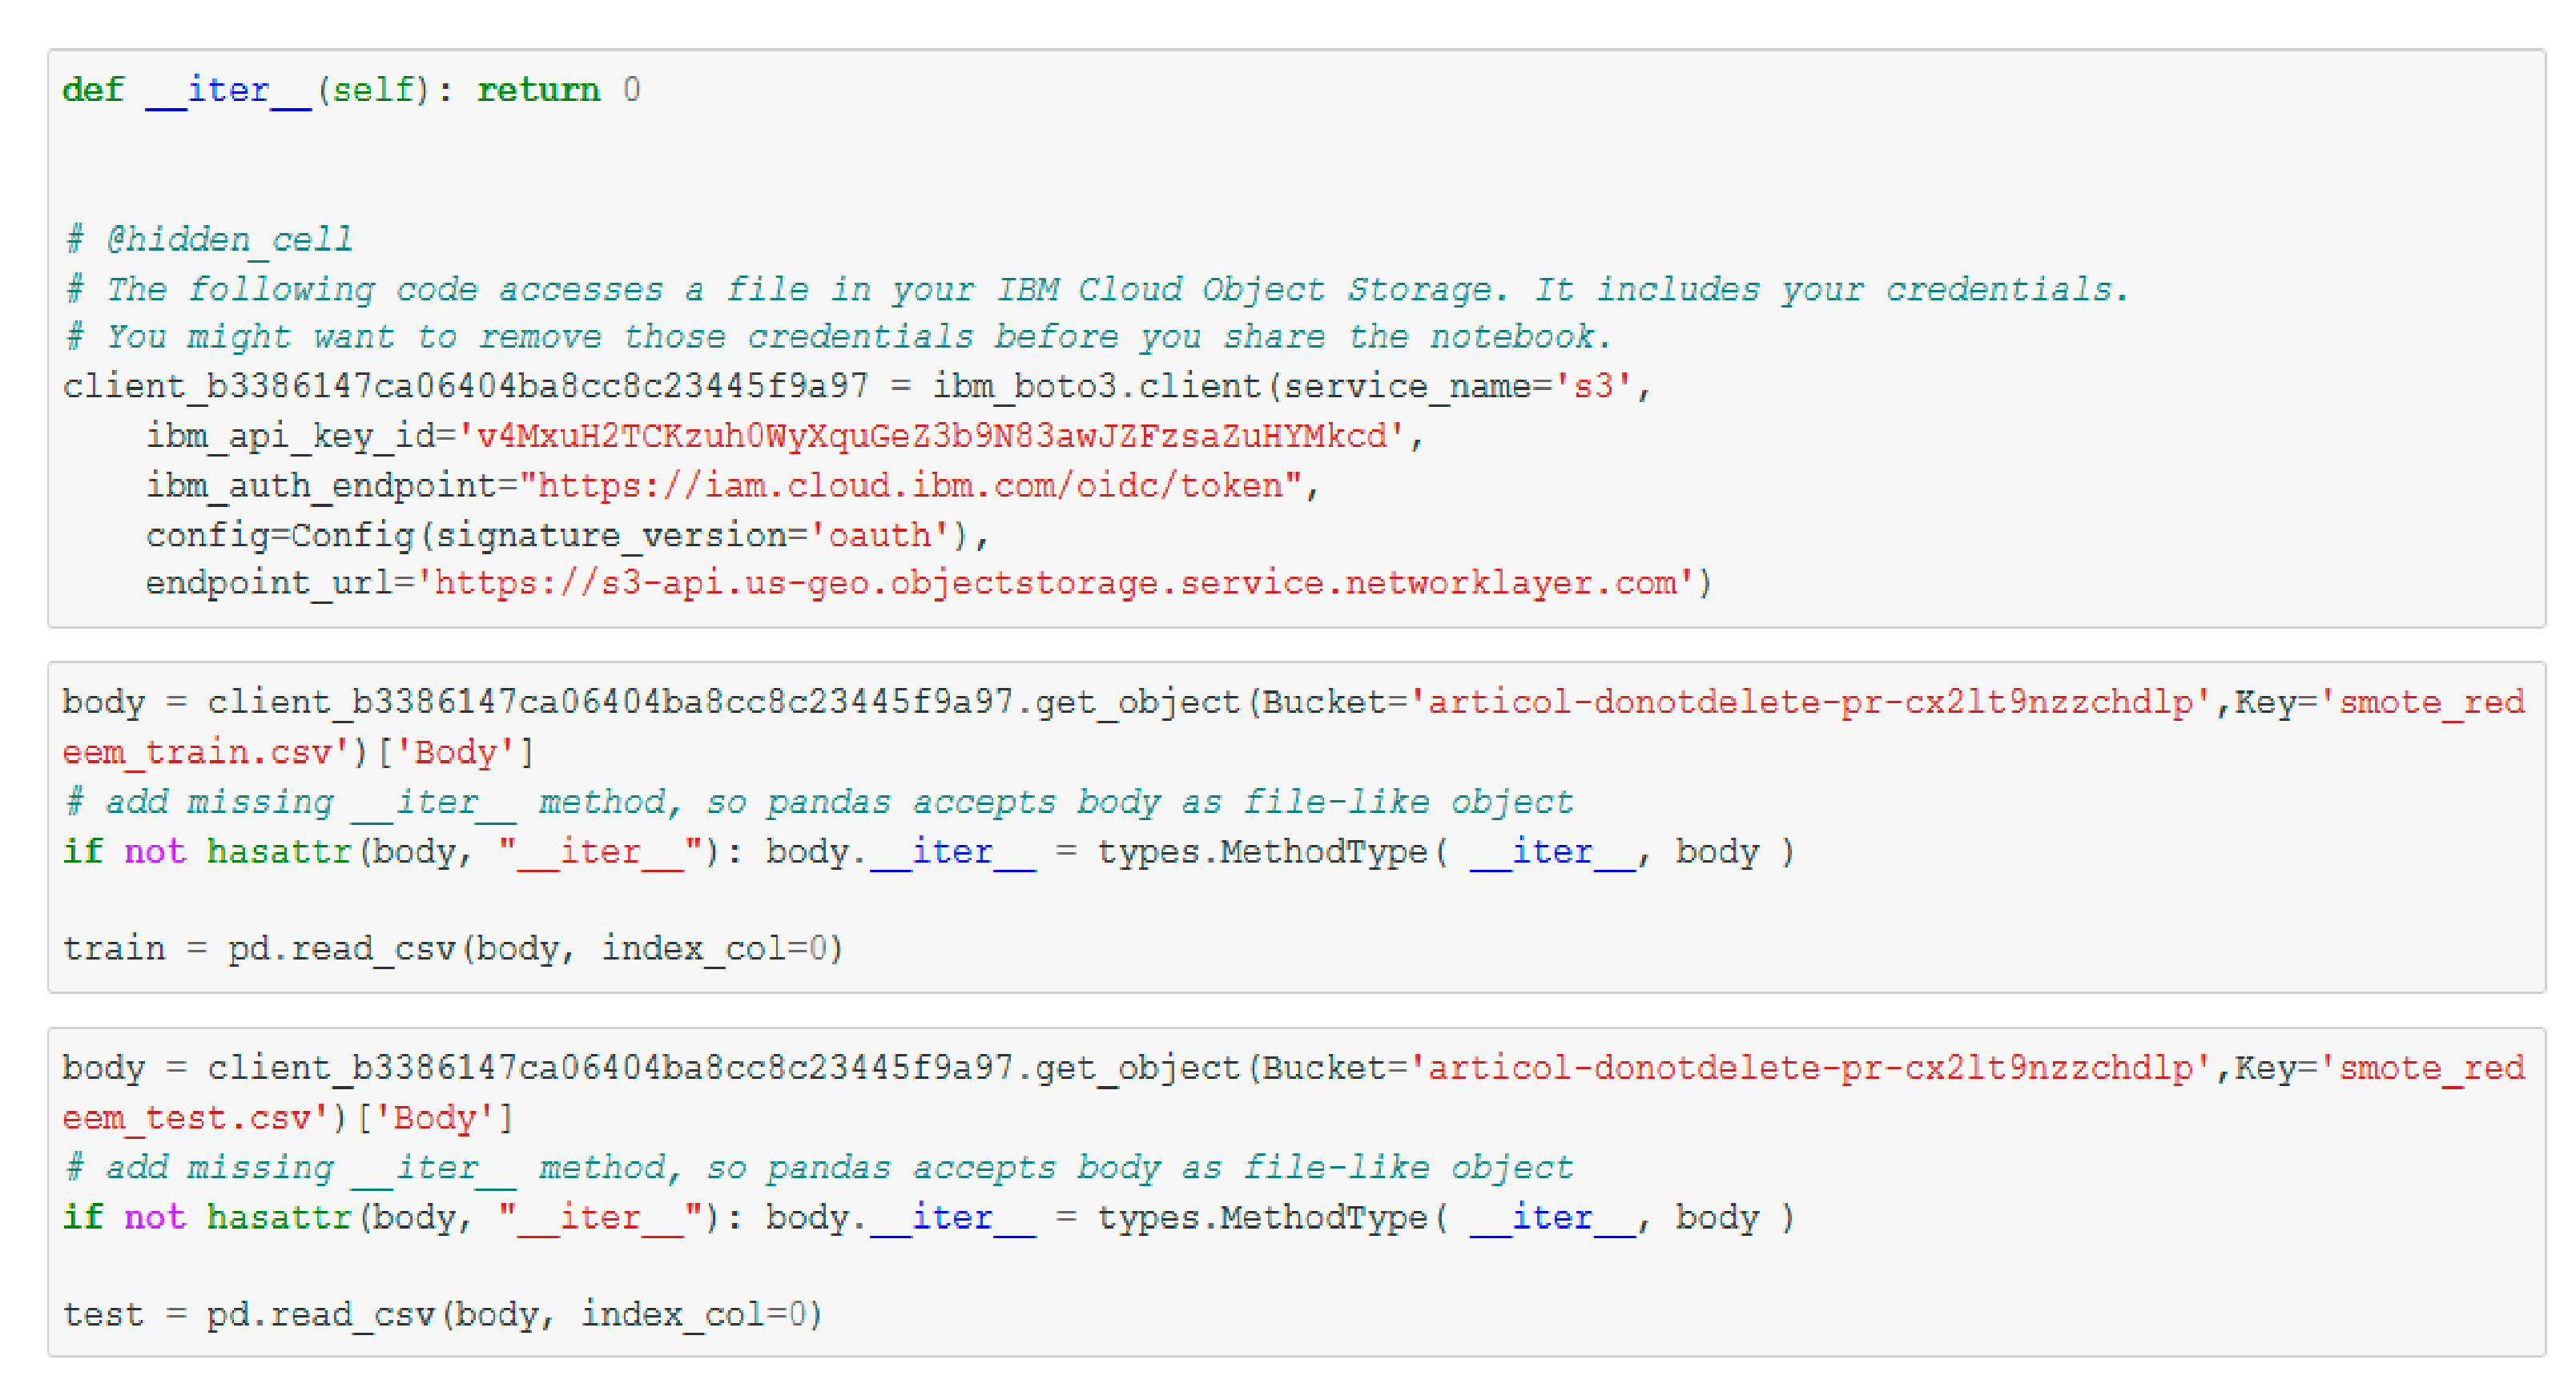Click the get_object call in the train cell
The height and width of the screenshot is (1388, 2576).
1136,702
